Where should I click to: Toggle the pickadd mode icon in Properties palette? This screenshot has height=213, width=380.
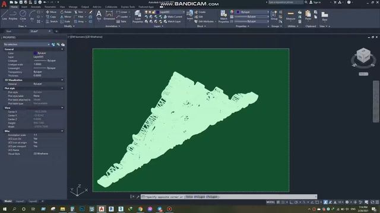[53, 44]
